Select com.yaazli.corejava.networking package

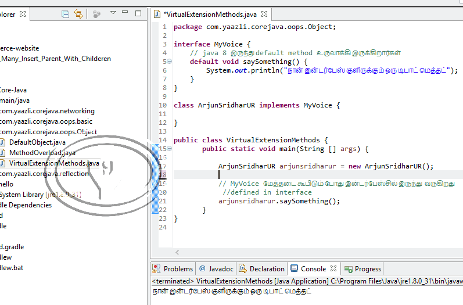tap(47, 111)
